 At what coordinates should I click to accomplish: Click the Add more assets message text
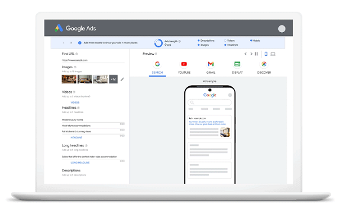tap(110, 43)
